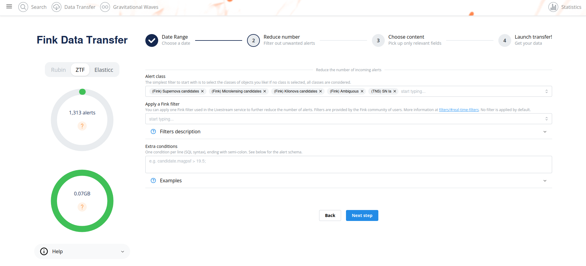Click the Data Transfer cloud icon

[x=56, y=7]
